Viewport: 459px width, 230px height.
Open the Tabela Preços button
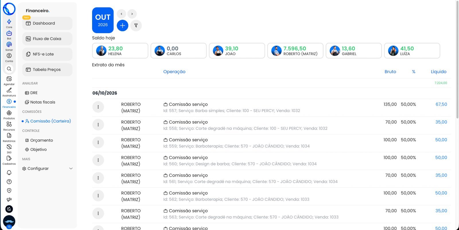tap(47, 70)
